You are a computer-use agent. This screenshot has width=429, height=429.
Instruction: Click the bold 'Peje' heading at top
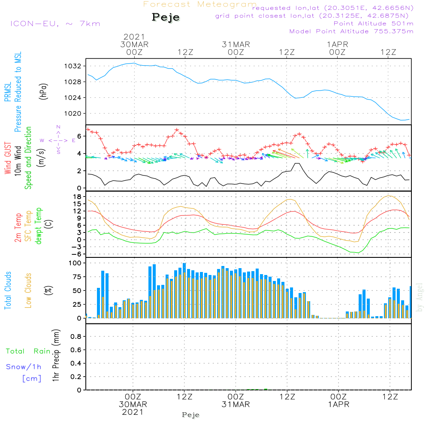[x=166, y=17]
